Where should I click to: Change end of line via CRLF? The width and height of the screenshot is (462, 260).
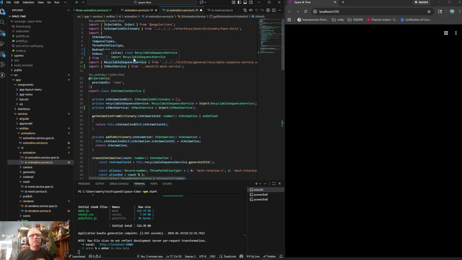[212, 256]
